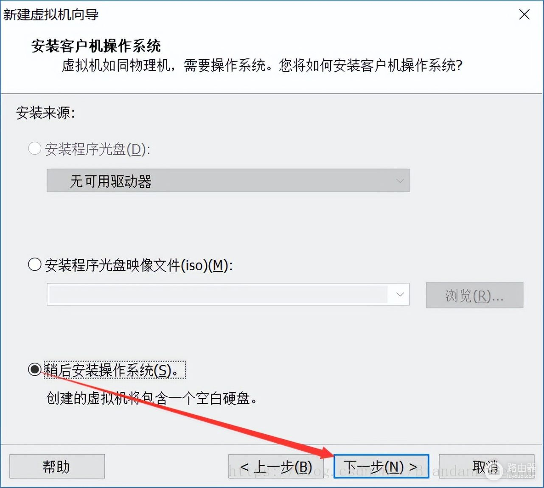
Task: Click 浏览(R)... to browse for an iso
Action: 474,295
